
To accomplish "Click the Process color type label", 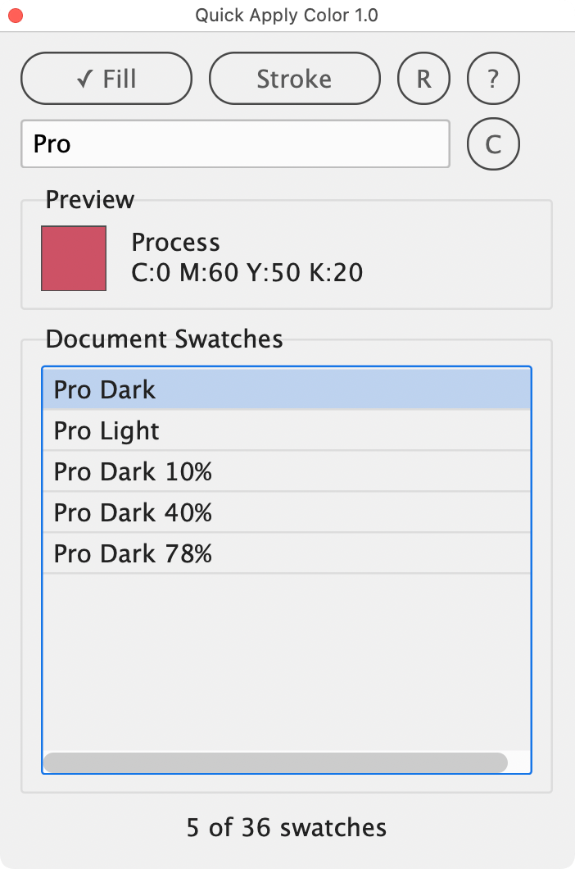I will point(175,243).
